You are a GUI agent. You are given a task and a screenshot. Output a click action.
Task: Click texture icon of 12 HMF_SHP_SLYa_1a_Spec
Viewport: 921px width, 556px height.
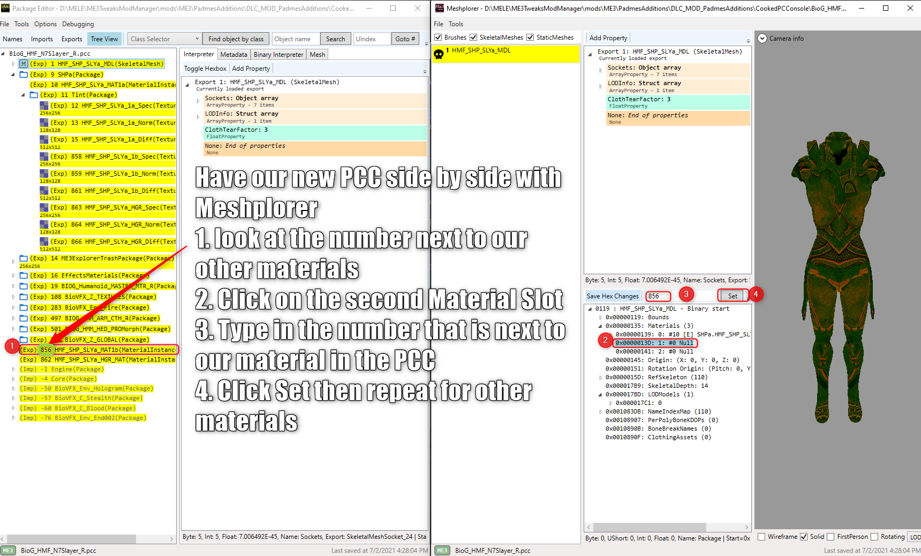tap(44, 106)
